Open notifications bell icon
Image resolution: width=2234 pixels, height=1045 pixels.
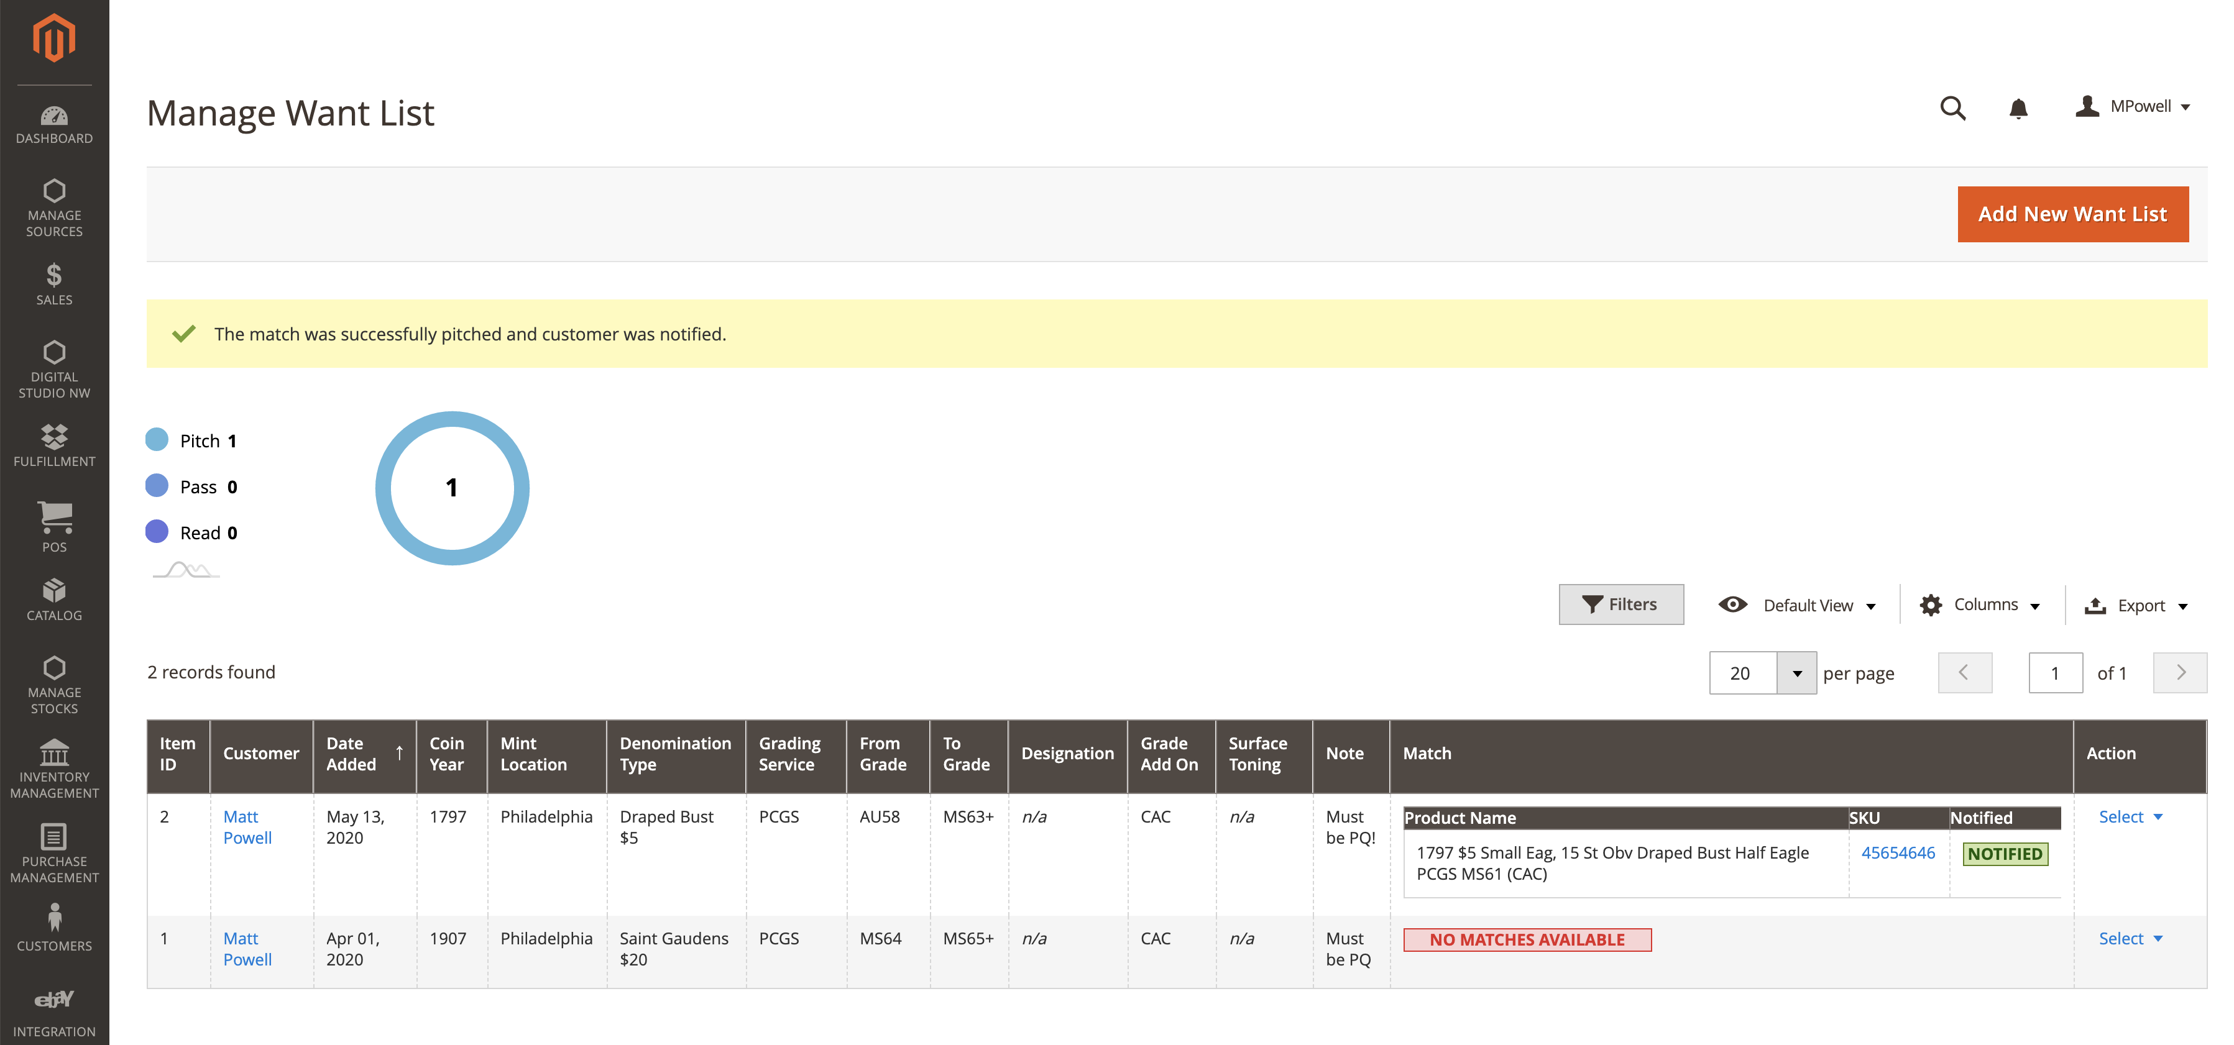(2018, 108)
